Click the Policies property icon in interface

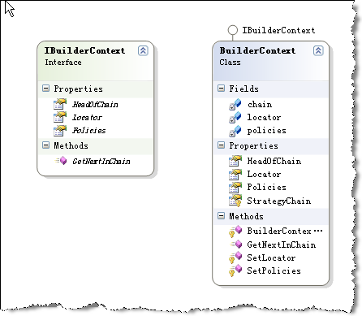click(x=60, y=130)
